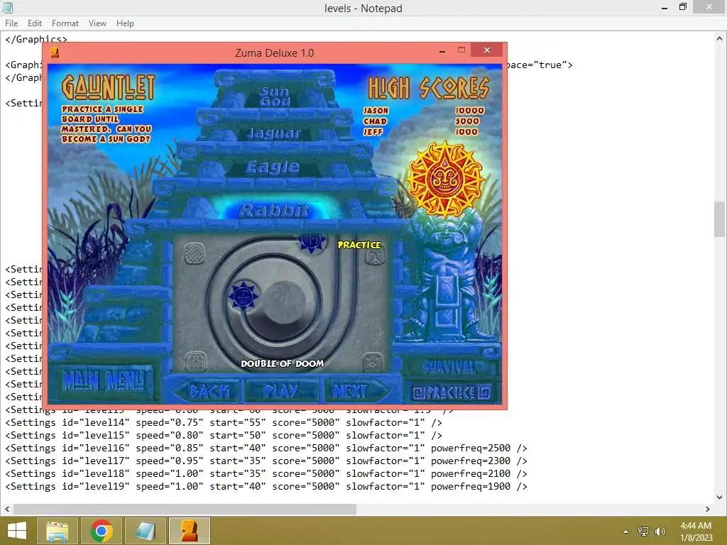Viewport: 727px width, 545px height.
Task: Open Notepad Help menu
Action: tap(125, 23)
